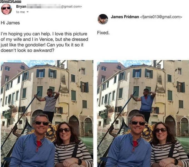This screenshot has width=189, height=167.
Task: Click the James Fridman sender name
Action: tap(125, 17)
